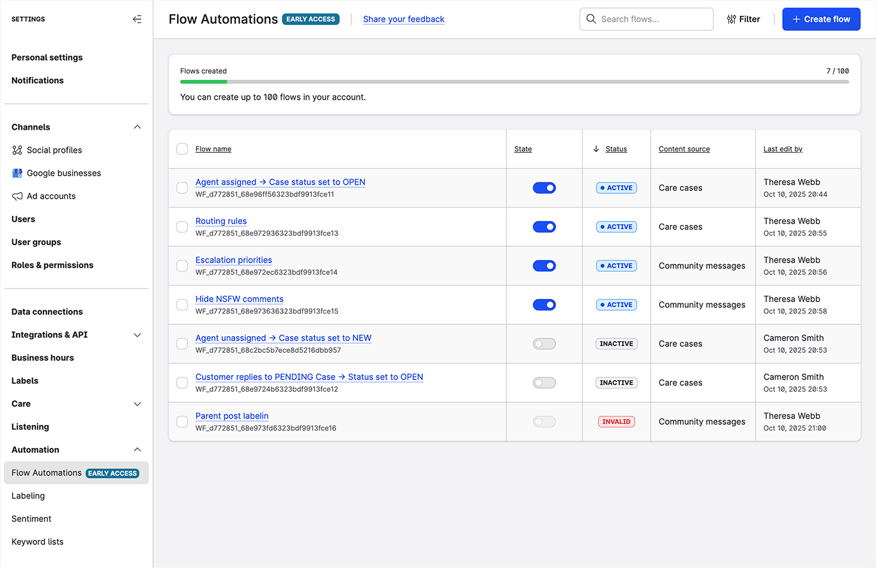Screen dimensions: 876x568
Task: Go to Business hours in sidebar
Action: tap(43, 358)
